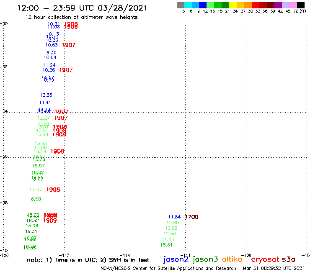Click the pink swatch in the color scale
310x272 pixels.
click(x=293, y=5)
